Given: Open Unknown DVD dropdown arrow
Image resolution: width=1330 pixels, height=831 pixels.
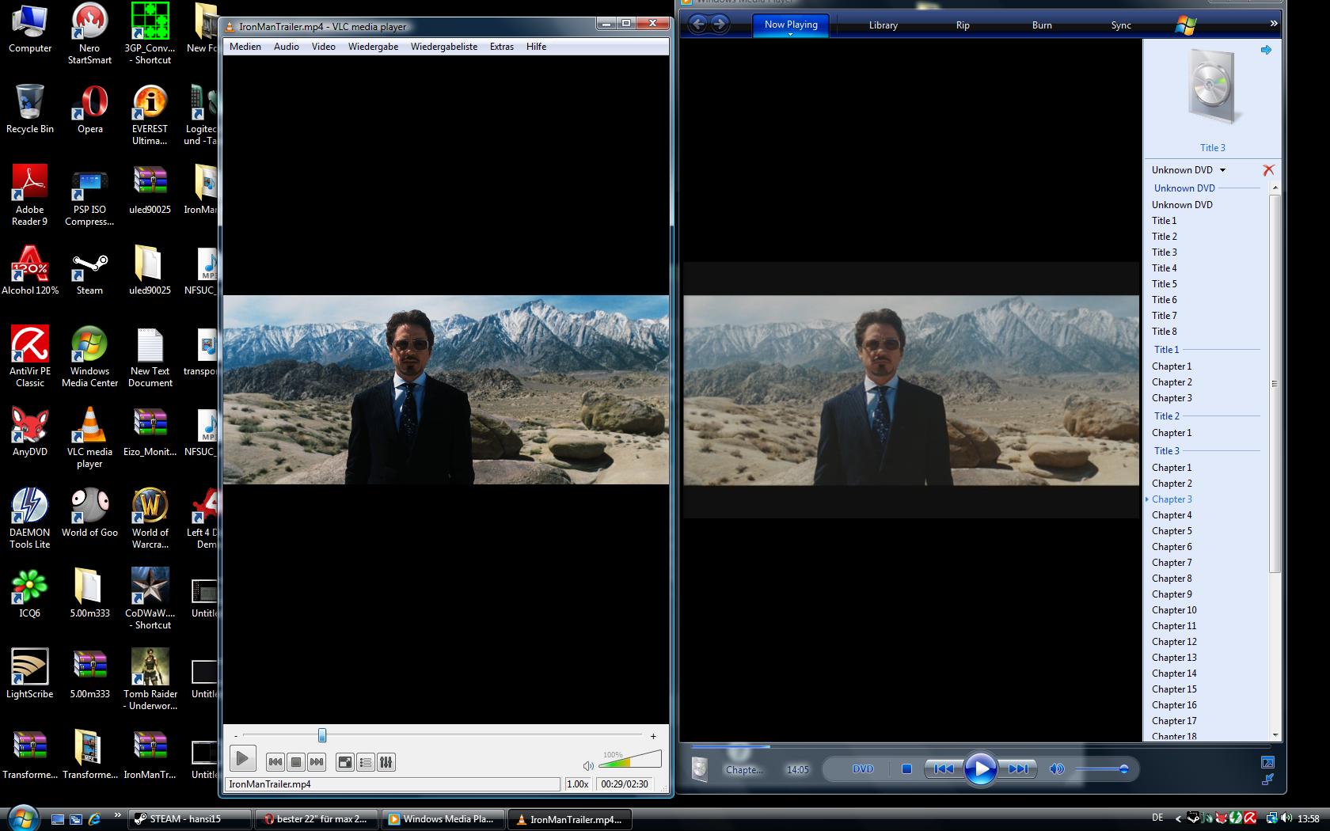Looking at the screenshot, I should click(1222, 170).
